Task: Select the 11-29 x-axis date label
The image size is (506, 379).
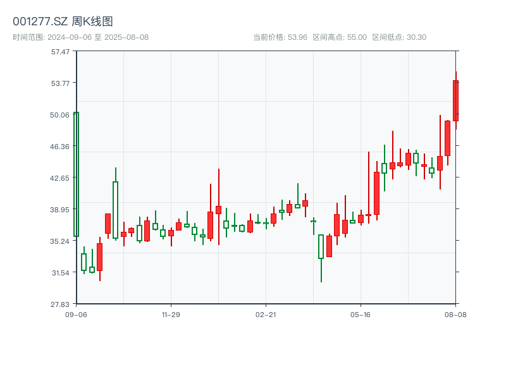Action: pyautogui.click(x=171, y=314)
